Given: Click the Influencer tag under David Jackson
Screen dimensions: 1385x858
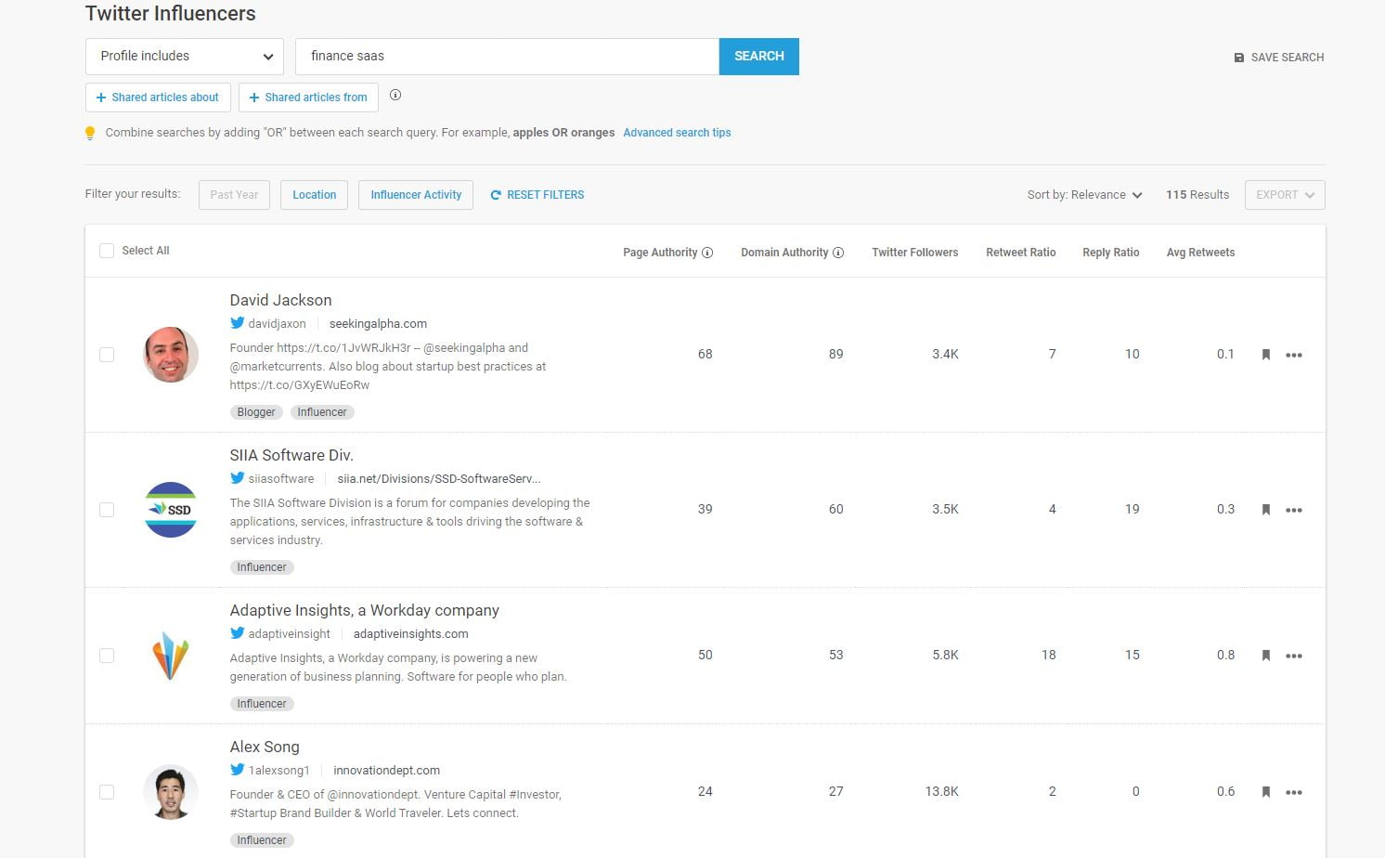Looking at the screenshot, I should click(322, 412).
